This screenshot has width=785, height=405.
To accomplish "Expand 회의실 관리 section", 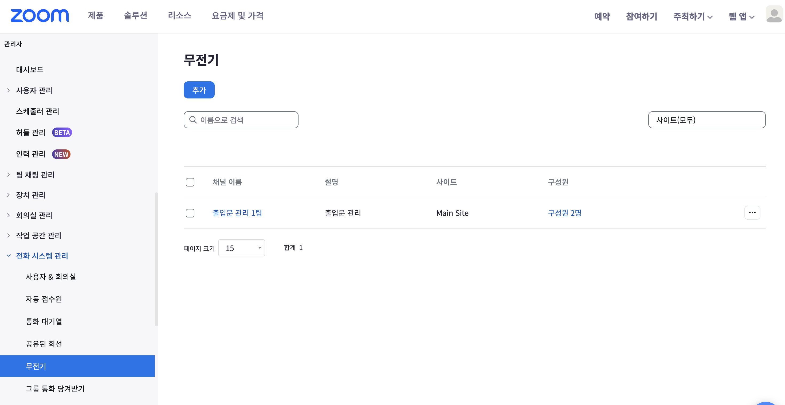I will point(9,215).
